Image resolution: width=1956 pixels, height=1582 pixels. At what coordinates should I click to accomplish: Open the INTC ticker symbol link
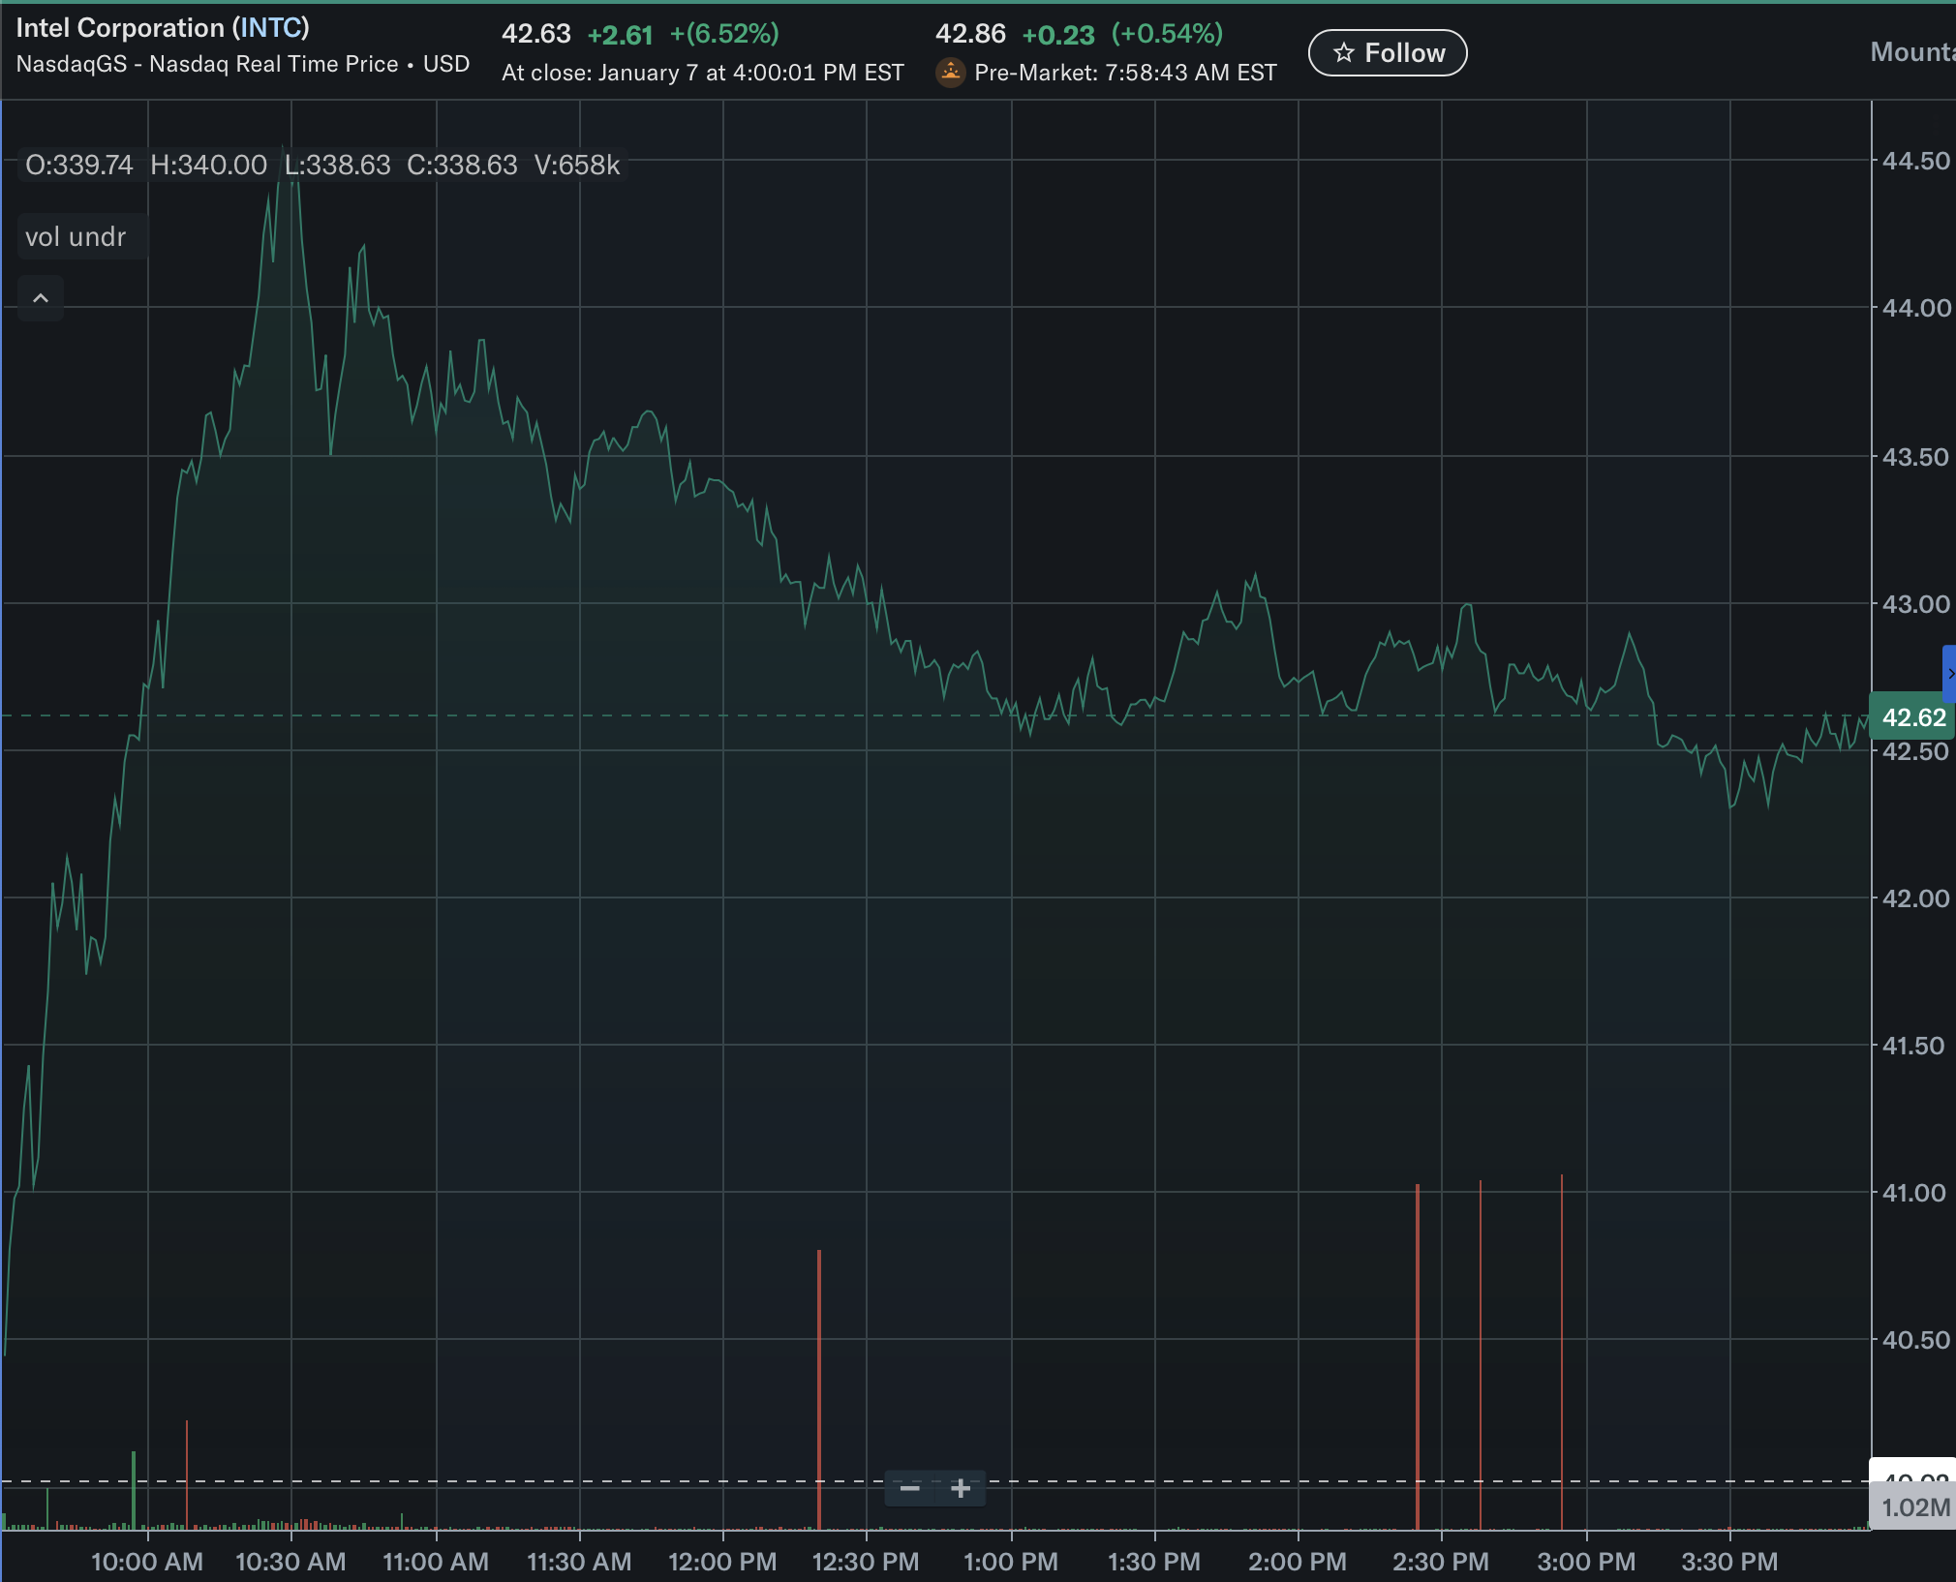270,28
